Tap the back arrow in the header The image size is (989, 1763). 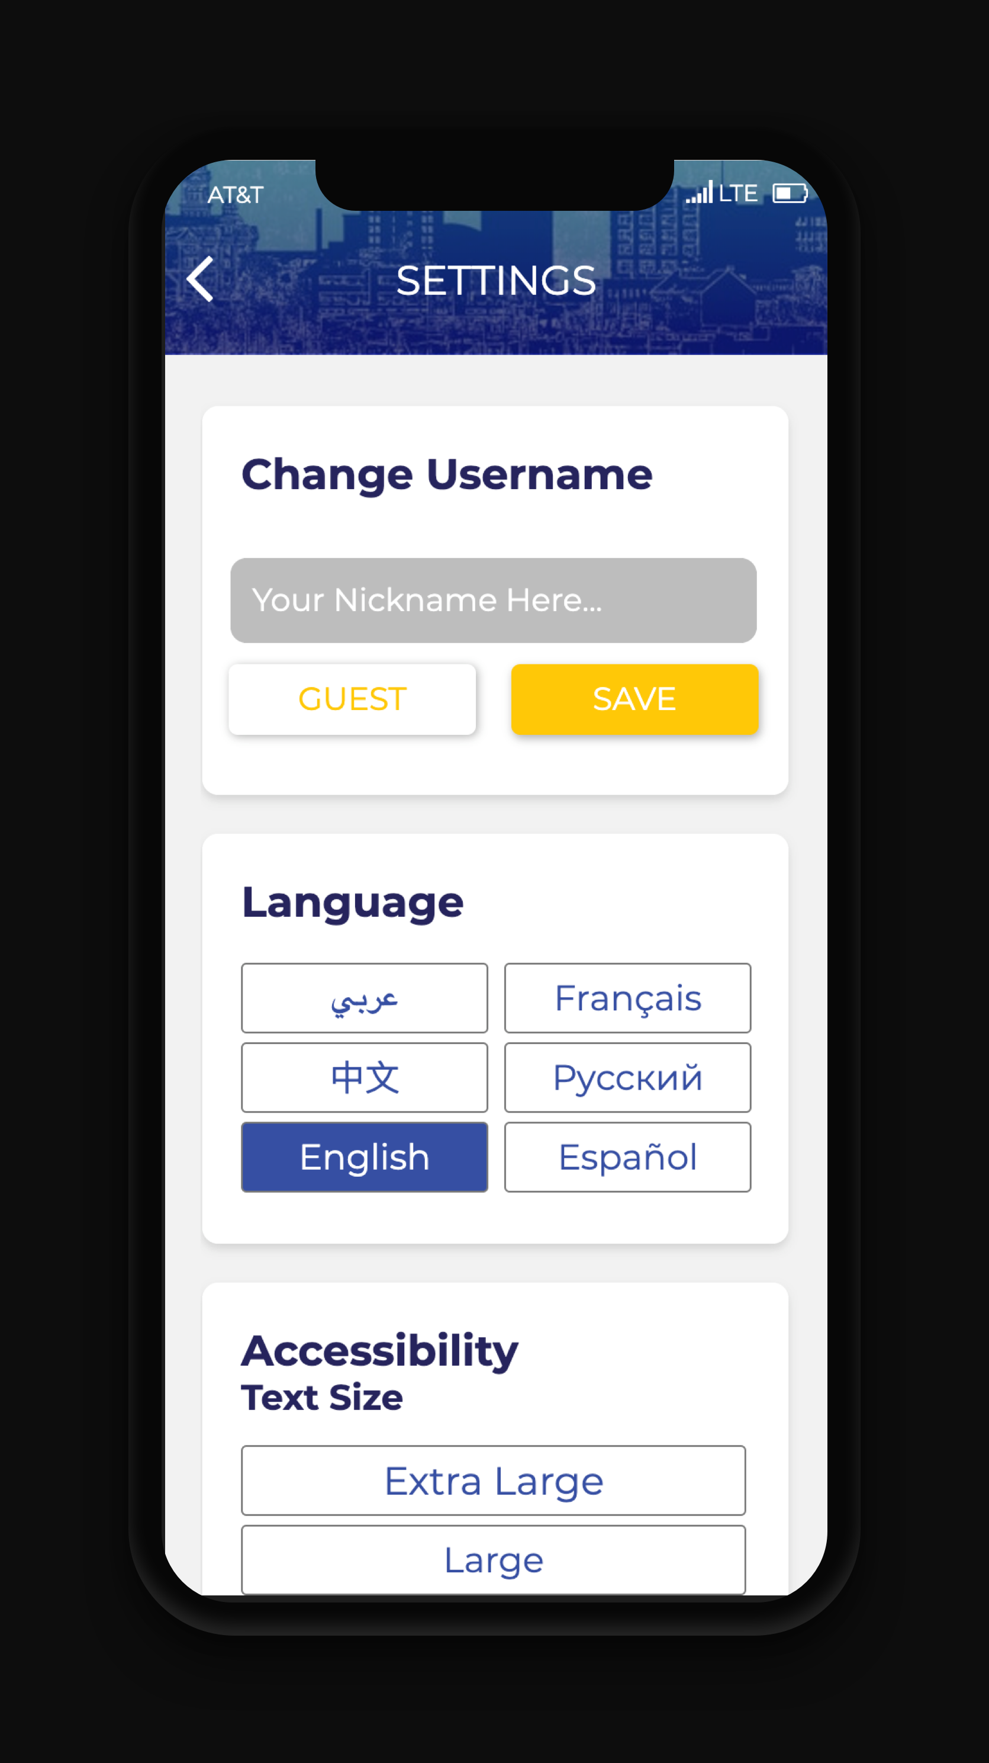[x=201, y=280]
